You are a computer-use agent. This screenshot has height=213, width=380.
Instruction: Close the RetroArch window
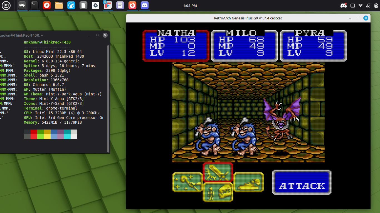(366, 18)
